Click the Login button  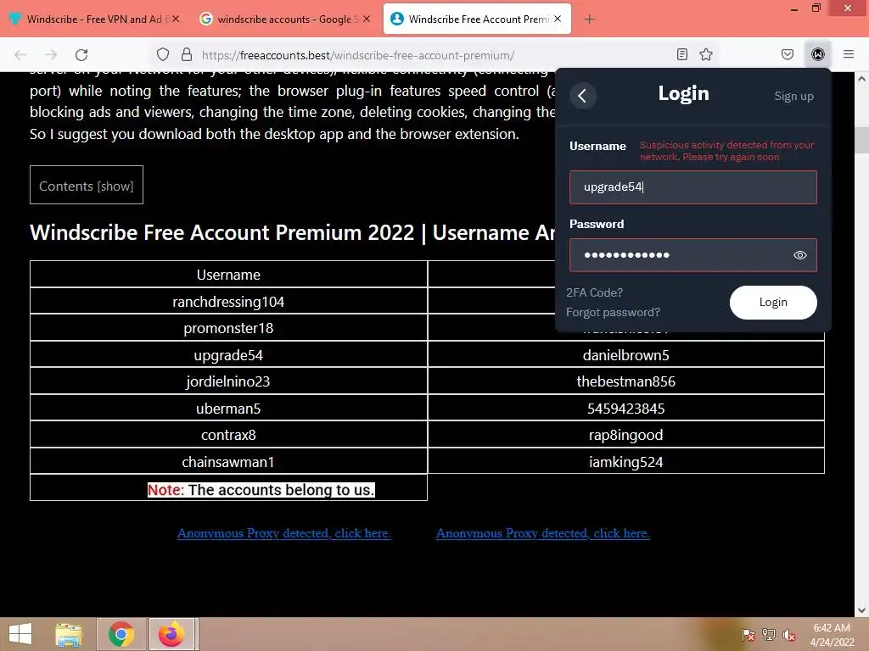coord(773,303)
